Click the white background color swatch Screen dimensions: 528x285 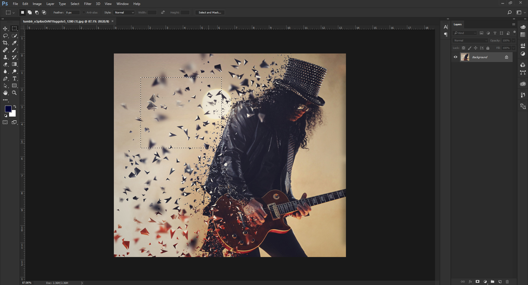[x=13, y=114]
